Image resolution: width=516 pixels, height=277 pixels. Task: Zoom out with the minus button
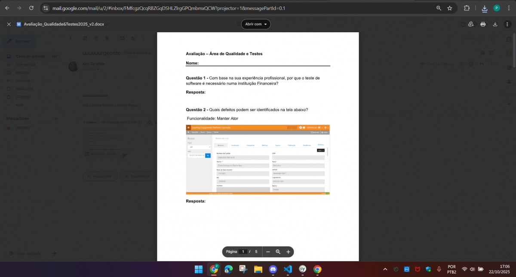268,252
